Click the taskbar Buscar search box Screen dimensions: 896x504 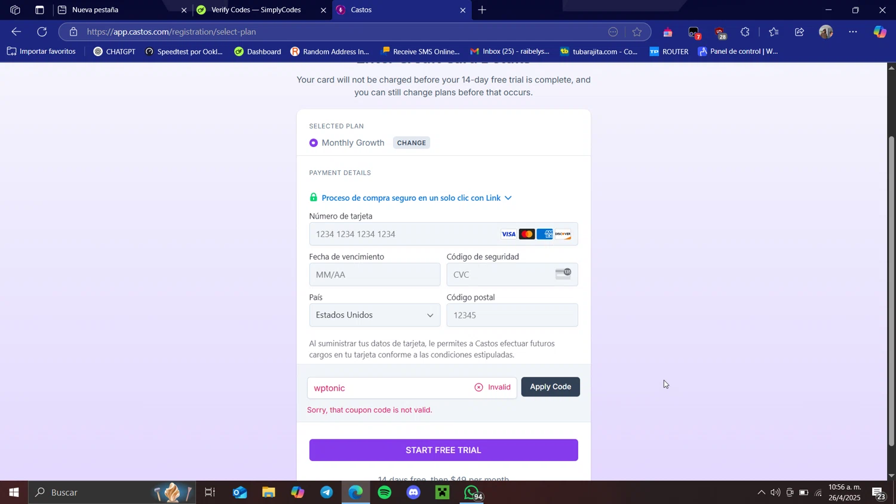pyautogui.click(x=112, y=493)
